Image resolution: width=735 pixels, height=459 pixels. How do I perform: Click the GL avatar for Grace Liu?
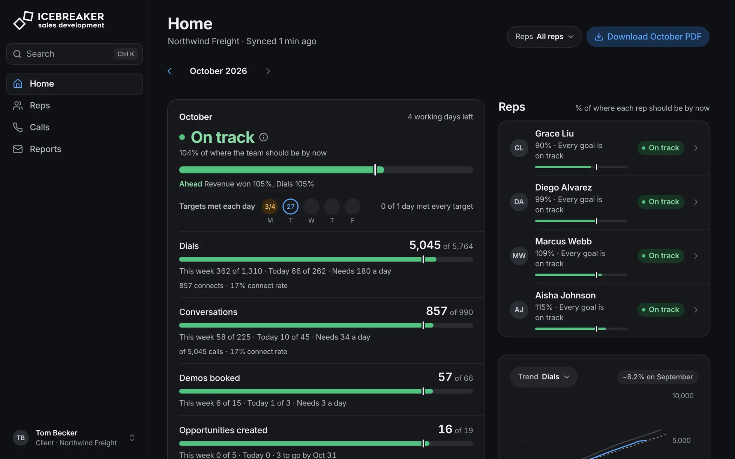(x=519, y=148)
